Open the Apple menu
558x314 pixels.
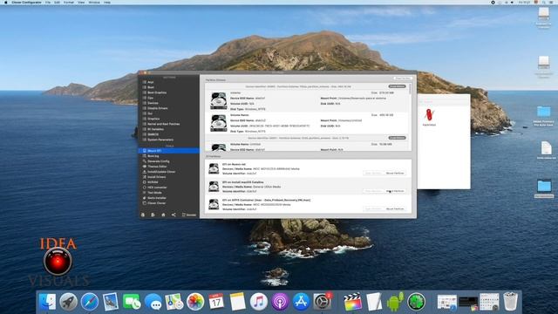click(x=5, y=2)
